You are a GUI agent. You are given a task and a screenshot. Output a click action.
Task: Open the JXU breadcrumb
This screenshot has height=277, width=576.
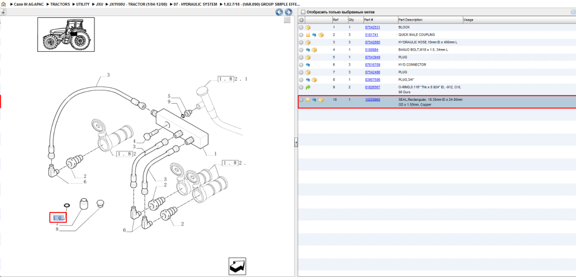99,4
